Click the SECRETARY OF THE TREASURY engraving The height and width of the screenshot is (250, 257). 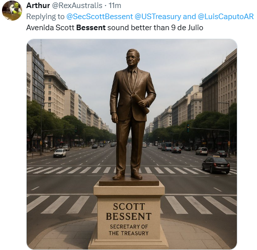[x=129, y=230]
